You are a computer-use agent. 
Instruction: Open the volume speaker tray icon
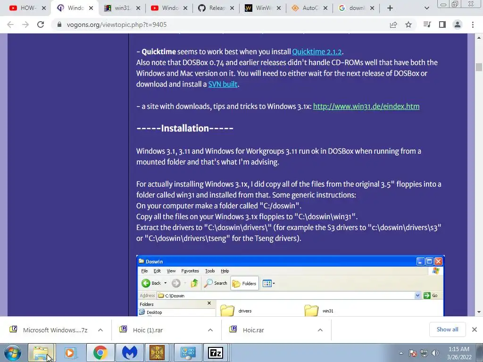435,354
